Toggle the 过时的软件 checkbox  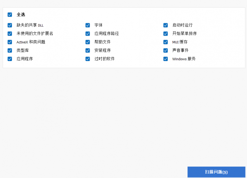coord(88,59)
